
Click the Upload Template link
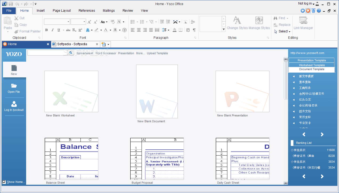pos(157,53)
